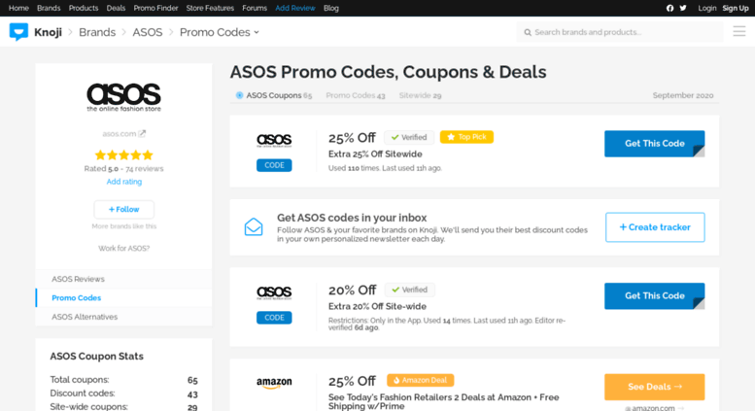Click the Add rating link
This screenshot has width=755, height=411.
click(124, 182)
